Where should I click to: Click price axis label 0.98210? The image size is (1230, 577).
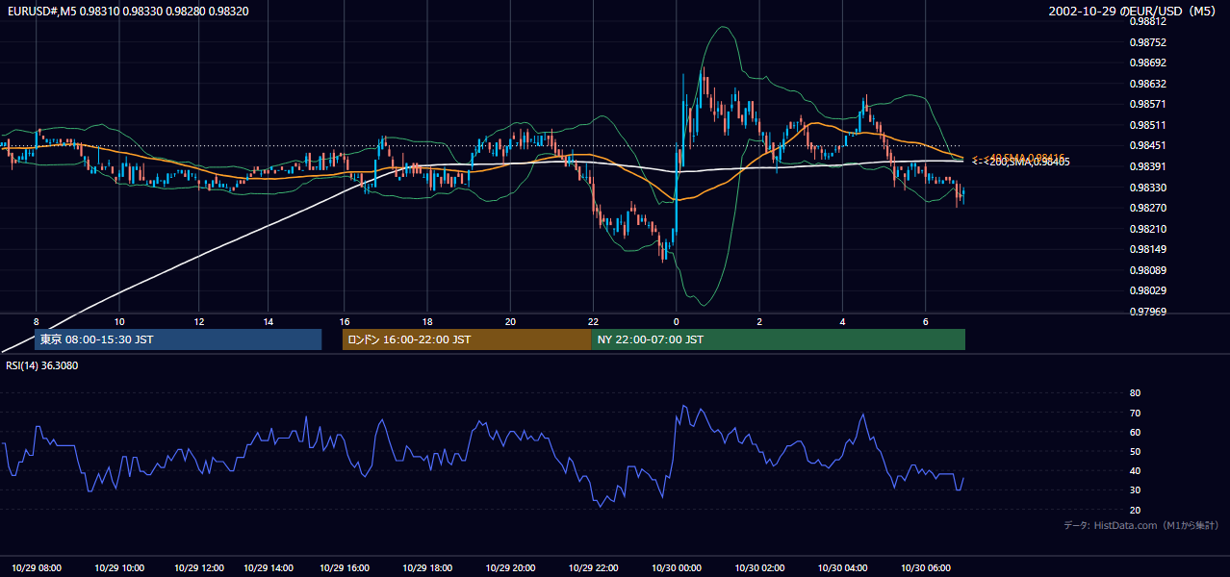point(1147,229)
